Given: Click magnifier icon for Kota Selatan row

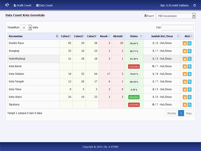Looking at the screenshot, I should point(190,74).
